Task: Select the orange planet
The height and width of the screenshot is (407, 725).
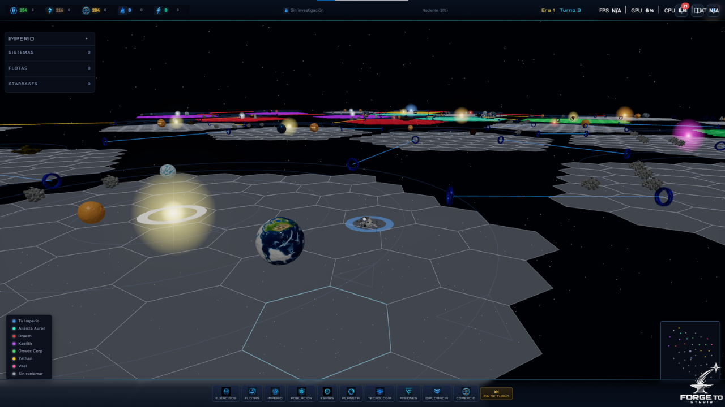Action: (91, 212)
